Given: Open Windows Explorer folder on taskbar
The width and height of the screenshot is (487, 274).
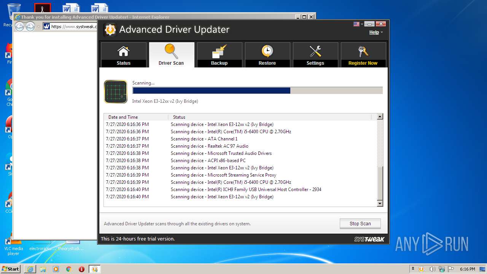Looking at the screenshot, I should [43, 269].
